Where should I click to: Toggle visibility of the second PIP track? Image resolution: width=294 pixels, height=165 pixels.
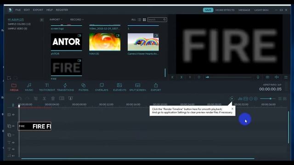(x=13, y=135)
